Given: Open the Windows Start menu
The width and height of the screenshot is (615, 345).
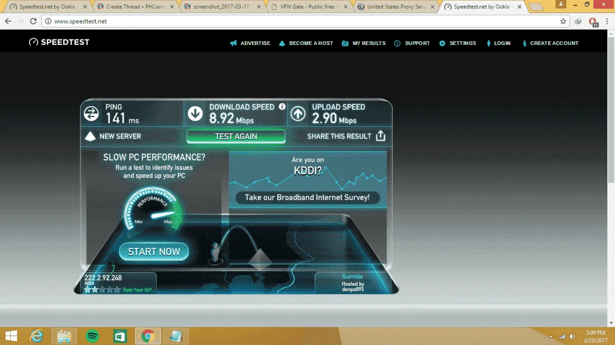Looking at the screenshot, I should (x=11, y=336).
